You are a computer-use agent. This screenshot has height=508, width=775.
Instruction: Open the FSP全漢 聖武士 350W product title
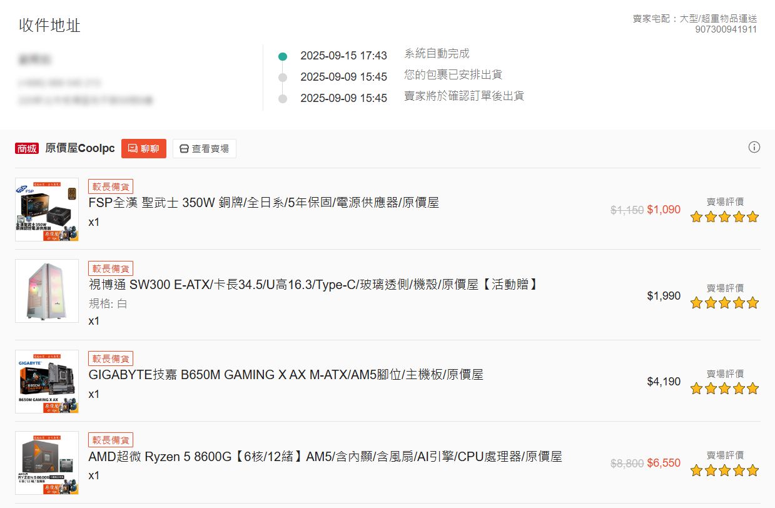point(263,203)
